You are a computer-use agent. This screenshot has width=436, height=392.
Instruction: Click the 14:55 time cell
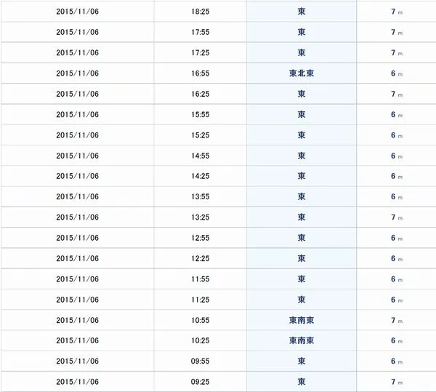pyautogui.click(x=201, y=156)
